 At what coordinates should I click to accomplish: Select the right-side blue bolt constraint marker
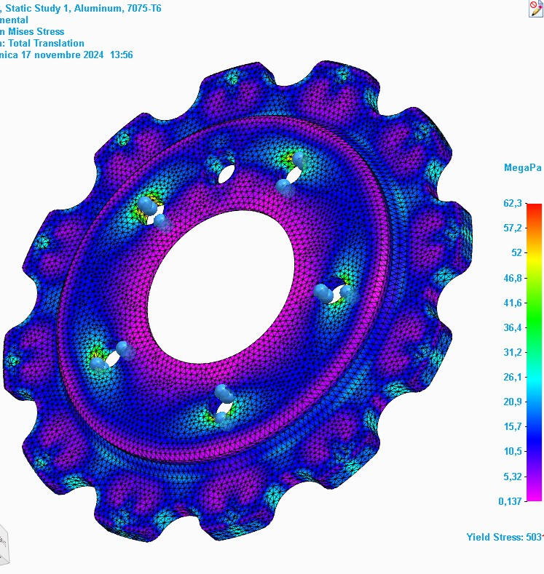[334, 294]
